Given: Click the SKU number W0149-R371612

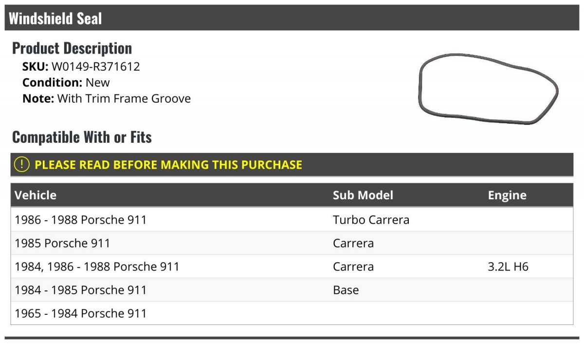Looking at the screenshot, I should (96, 66).
